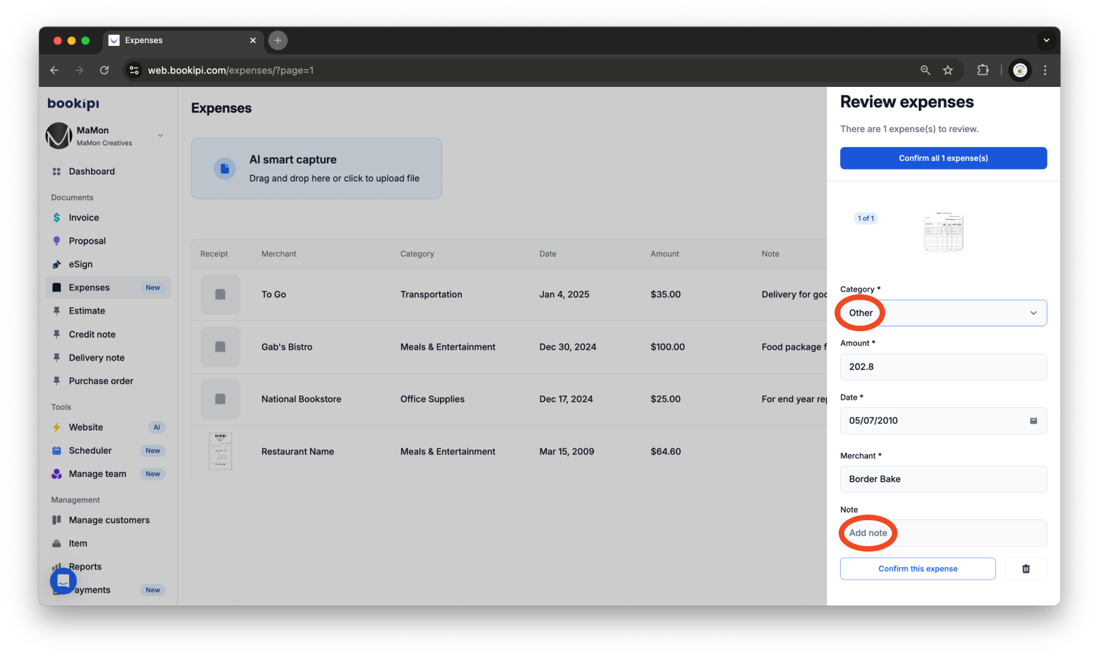Open the browser tab list chevron

pos(1046,40)
